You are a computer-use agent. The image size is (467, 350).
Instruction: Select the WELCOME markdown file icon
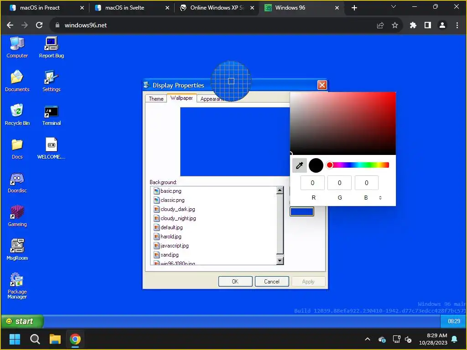51,149
